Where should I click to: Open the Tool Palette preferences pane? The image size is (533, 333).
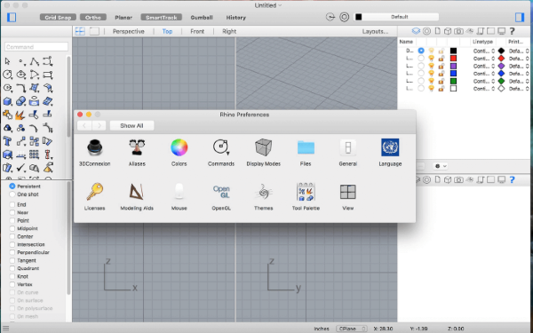(x=306, y=197)
